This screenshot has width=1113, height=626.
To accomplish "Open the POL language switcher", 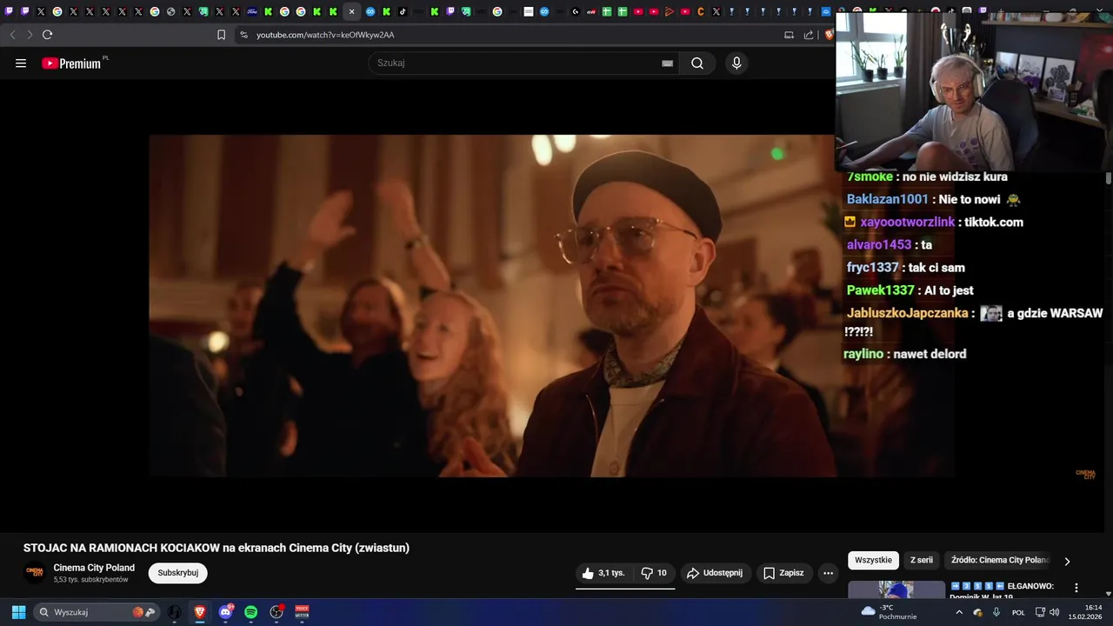I will pos(1018,613).
